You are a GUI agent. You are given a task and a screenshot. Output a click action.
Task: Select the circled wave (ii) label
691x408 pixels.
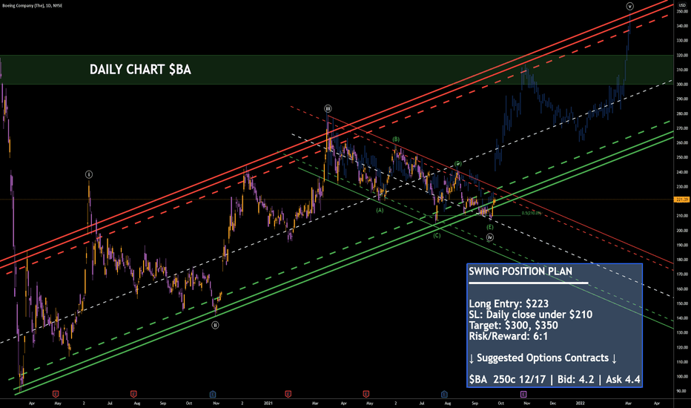[x=215, y=325]
